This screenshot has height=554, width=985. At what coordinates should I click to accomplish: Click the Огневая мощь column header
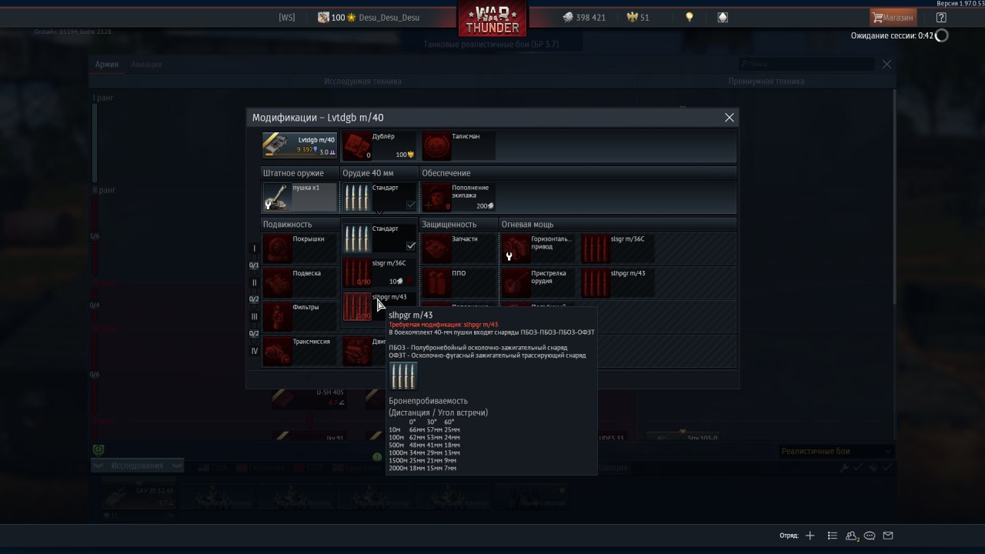click(619, 225)
